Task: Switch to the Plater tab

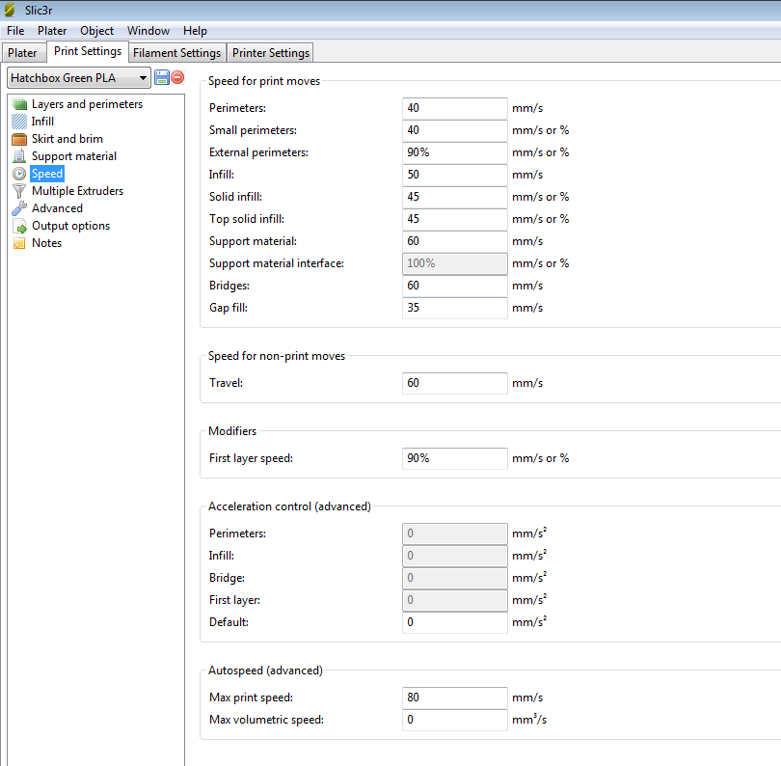Action: click(x=22, y=53)
